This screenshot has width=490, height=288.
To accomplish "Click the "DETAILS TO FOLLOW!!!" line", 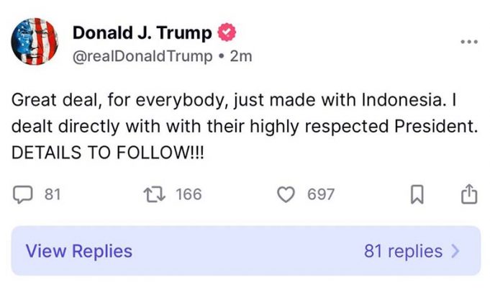I will (108, 153).
